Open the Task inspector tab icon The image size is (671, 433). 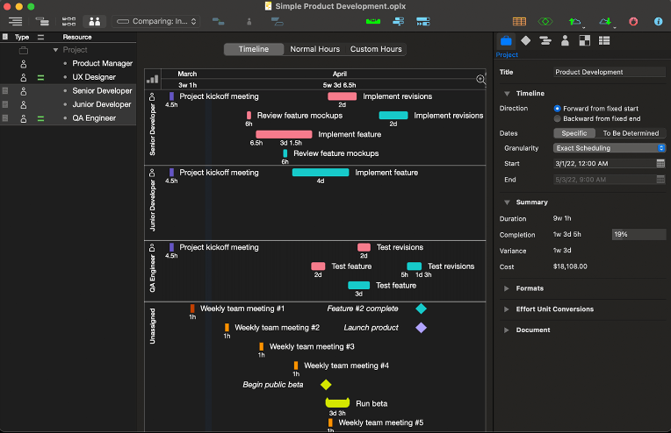click(x=545, y=40)
